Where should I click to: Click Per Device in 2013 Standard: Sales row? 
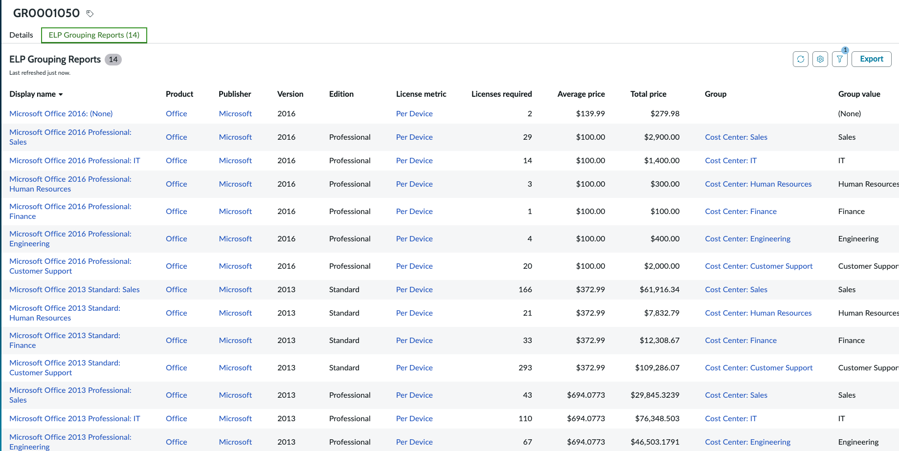click(x=414, y=289)
